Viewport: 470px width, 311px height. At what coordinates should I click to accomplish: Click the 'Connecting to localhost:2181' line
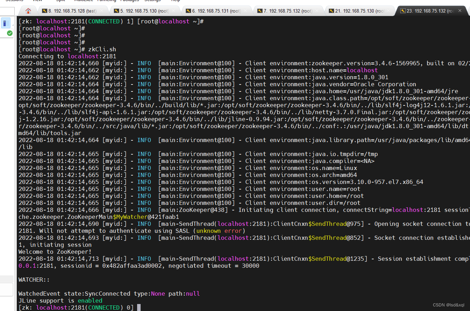tap(67, 56)
